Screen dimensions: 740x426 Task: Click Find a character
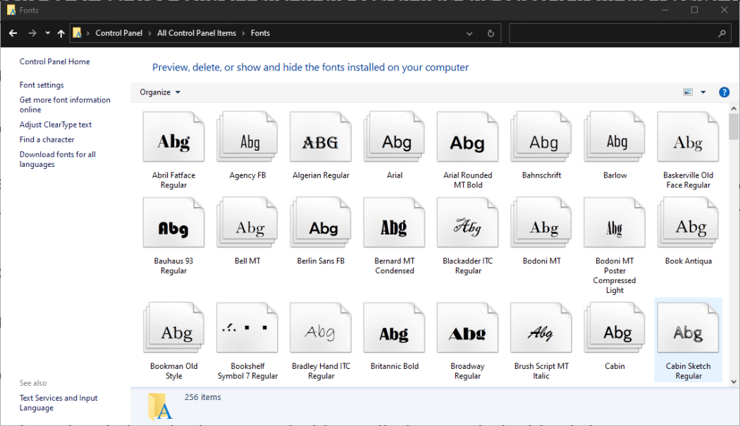point(47,139)
